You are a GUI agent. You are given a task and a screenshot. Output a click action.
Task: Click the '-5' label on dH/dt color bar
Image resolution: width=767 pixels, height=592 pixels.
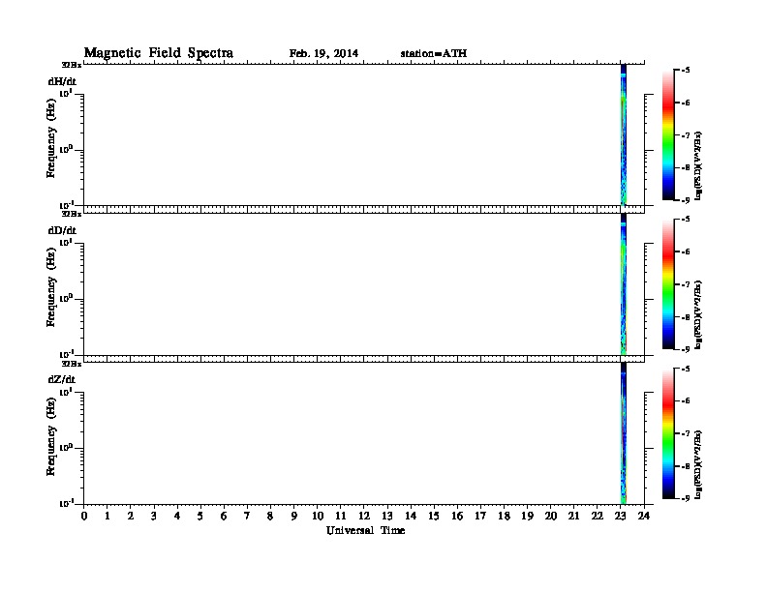point(686,70)
